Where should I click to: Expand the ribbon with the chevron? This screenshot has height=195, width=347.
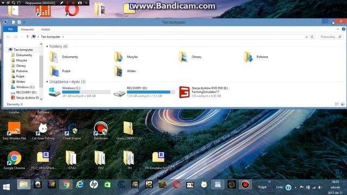click(338, 29)
